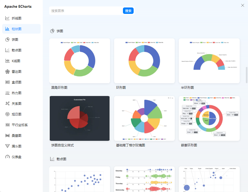Pick the 基础南丁格尔玫瑰图 thumbnail
The image size is (248, 192).
pyautogui.click(x=144, y=118)
